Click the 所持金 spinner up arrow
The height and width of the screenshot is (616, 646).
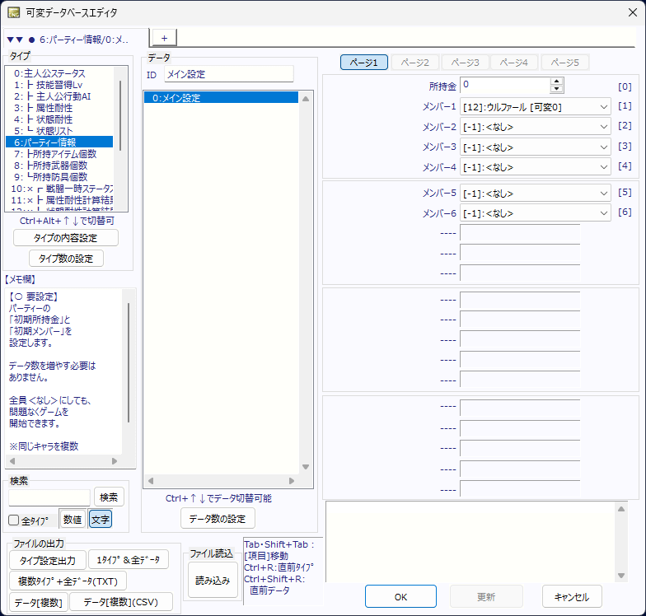557,82
